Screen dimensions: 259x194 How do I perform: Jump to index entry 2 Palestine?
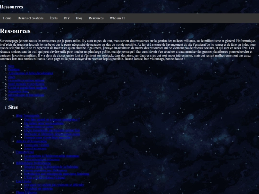pos(14,69)
